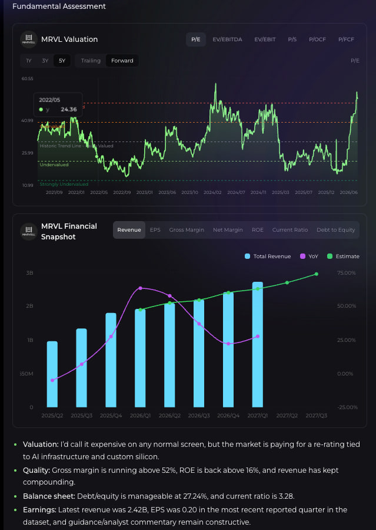
Task: Open the Revenue snapshot tab
Action: click(x=129, y=230)
